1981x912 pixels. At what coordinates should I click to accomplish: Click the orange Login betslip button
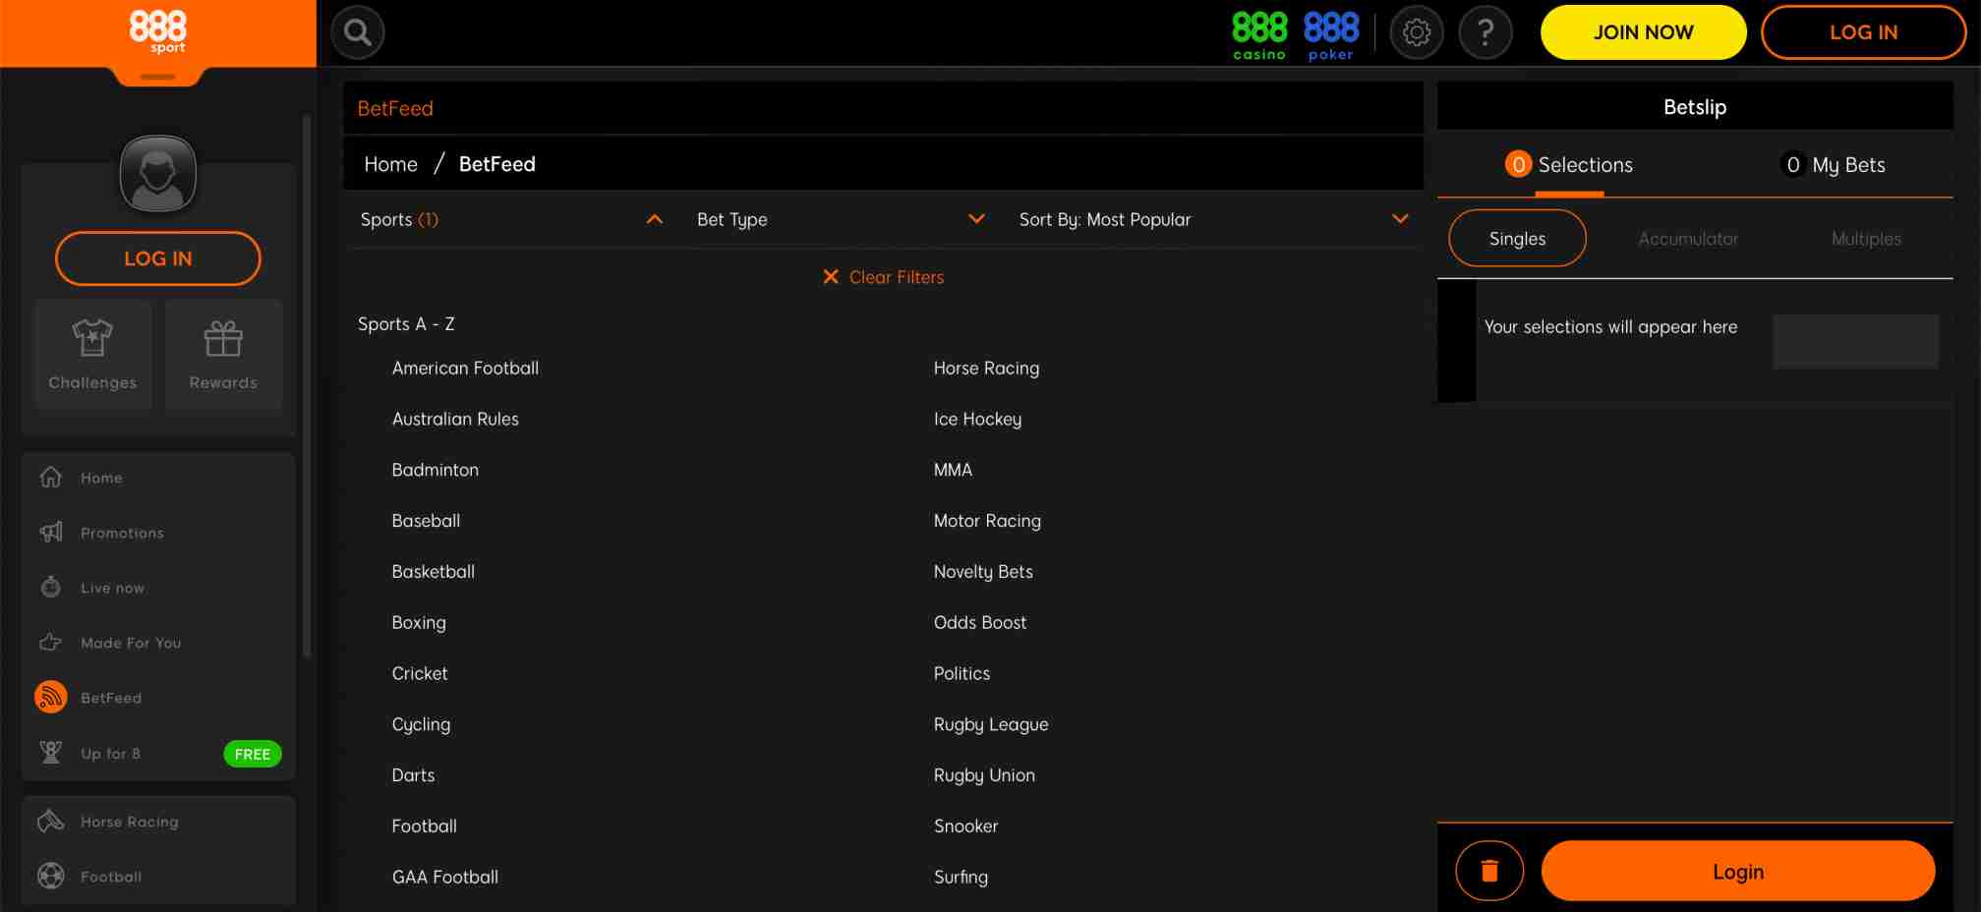tap(1737, 871)
